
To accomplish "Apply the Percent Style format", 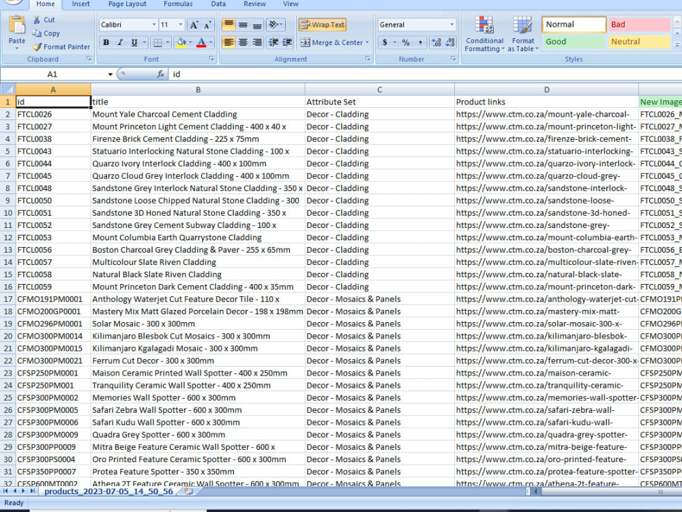I will click(x=406, y=42).
